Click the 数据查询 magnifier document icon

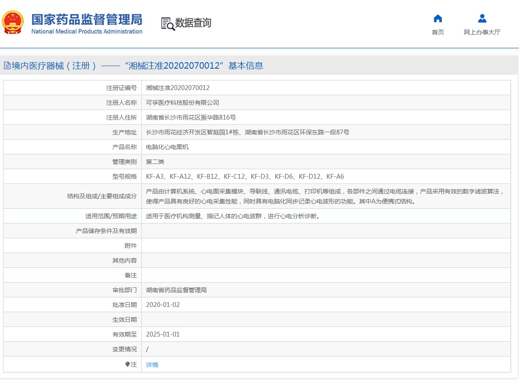pos(167,23)
